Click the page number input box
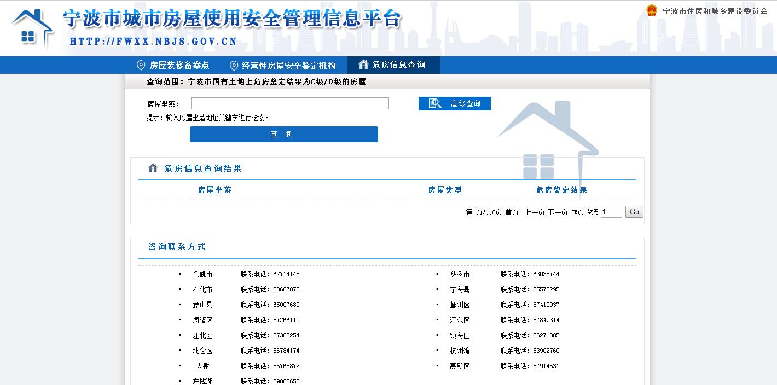Screen dimensions: 777x385 611,212
